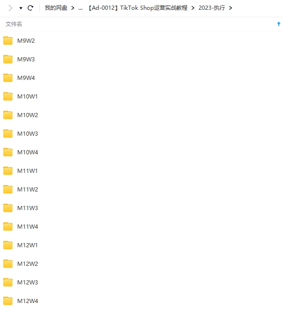The height and width of the screenshot is (310, 283).
Task: Click the M9W2 folder icon
Action: point(8,40)
